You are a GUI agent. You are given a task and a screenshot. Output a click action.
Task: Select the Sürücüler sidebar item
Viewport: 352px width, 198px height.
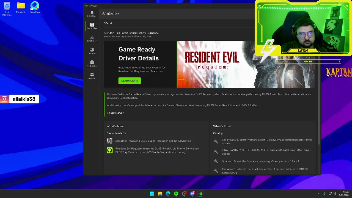coord(92,26)
